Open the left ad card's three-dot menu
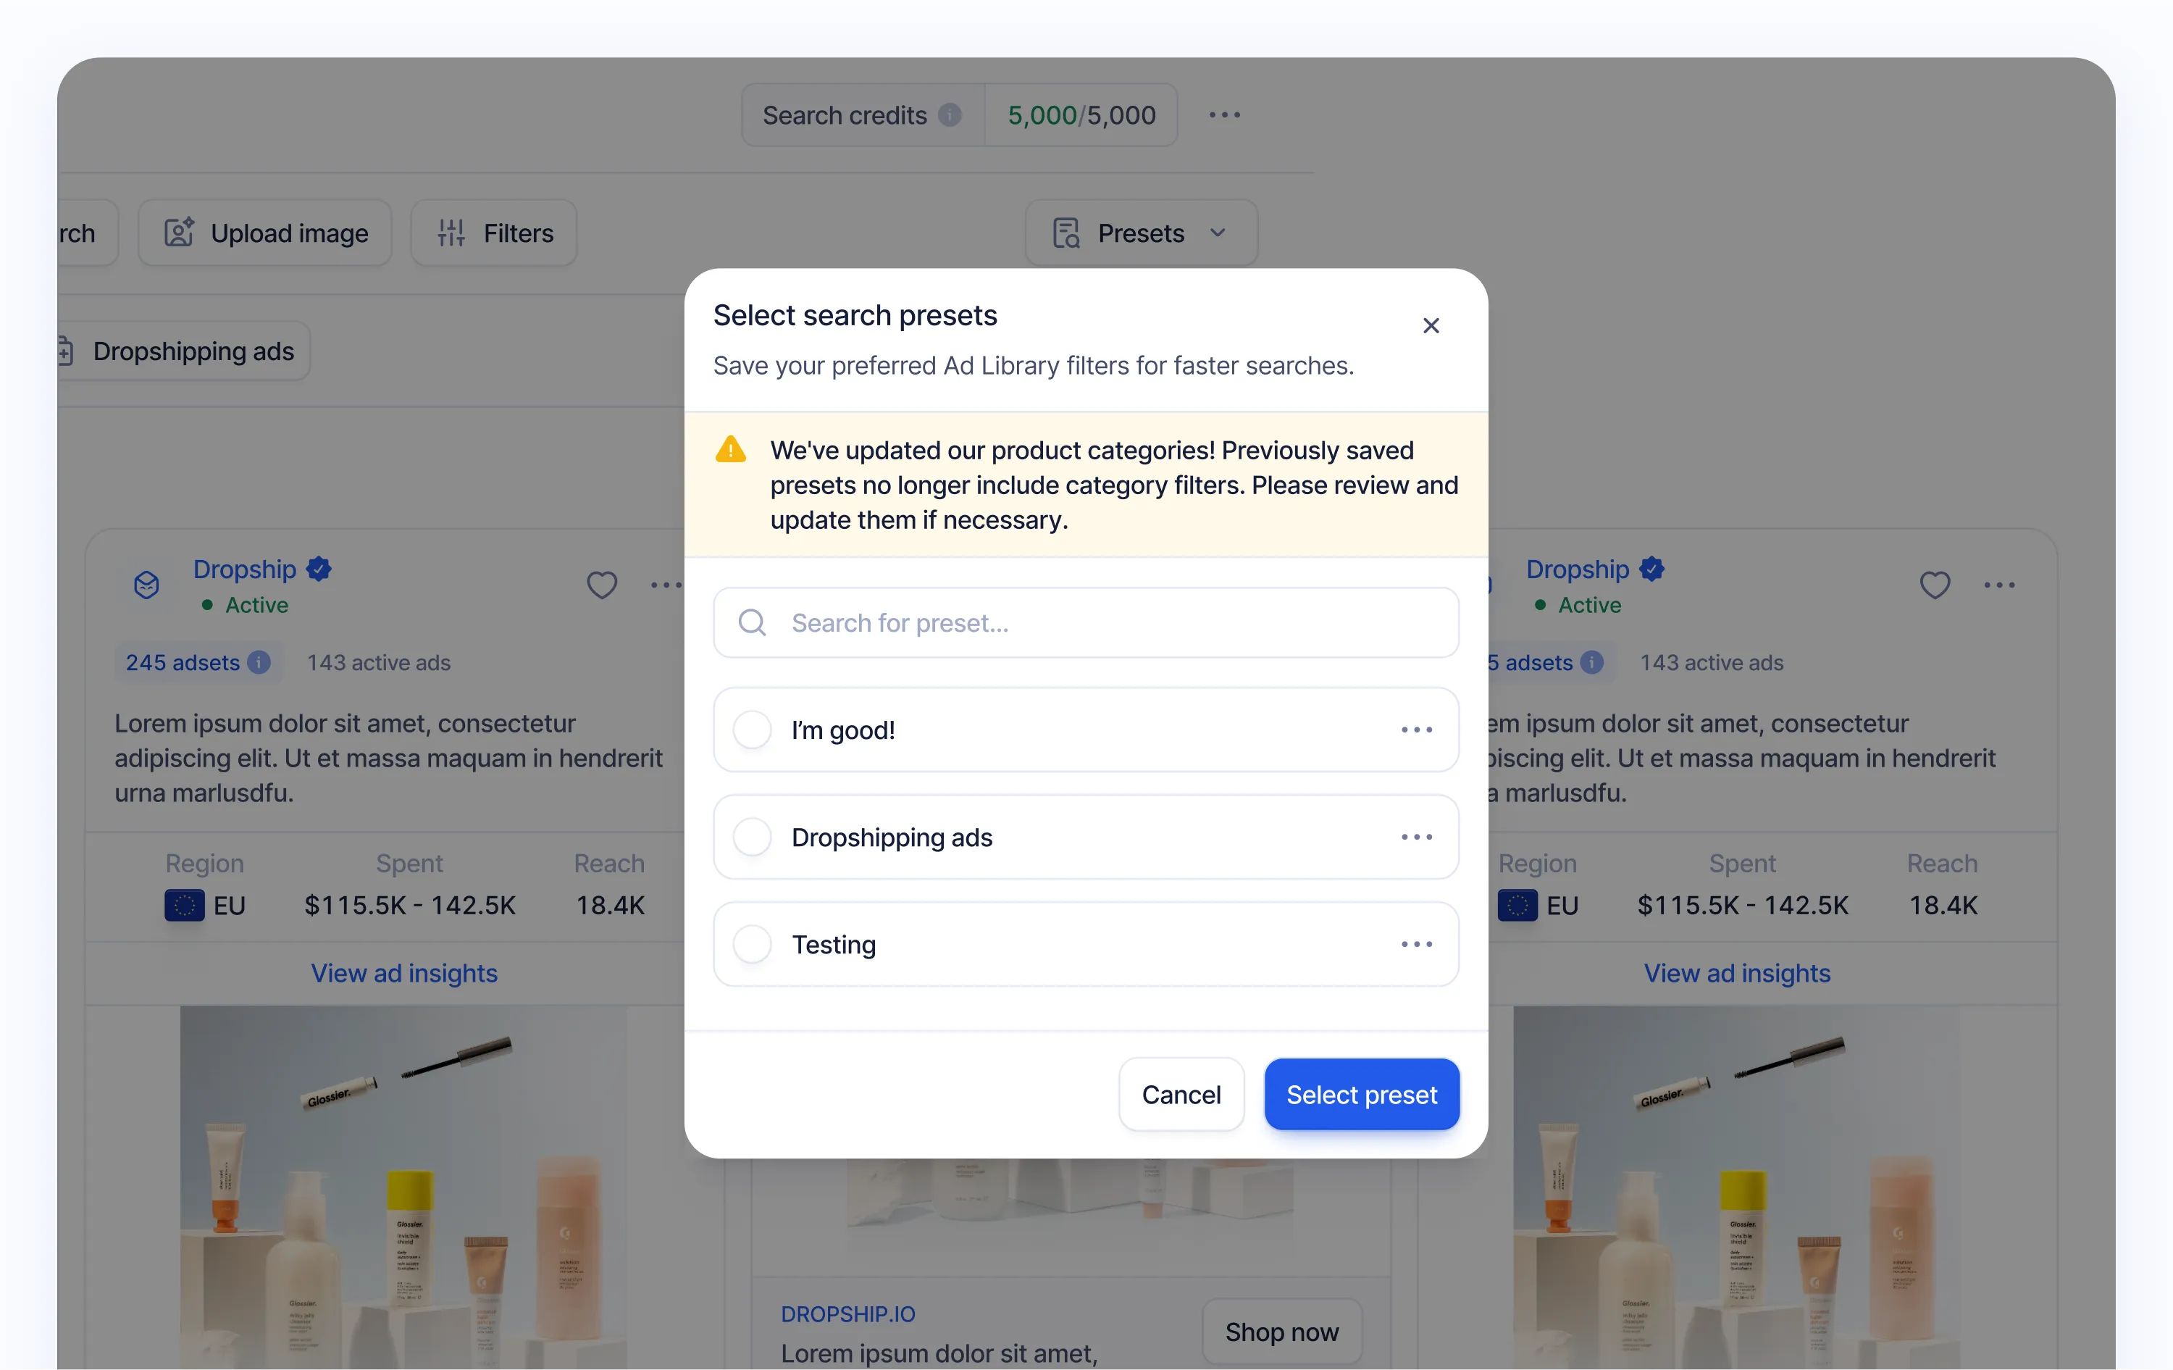The height and width of the screenshot is (1370, 2173). click(666, 585)
